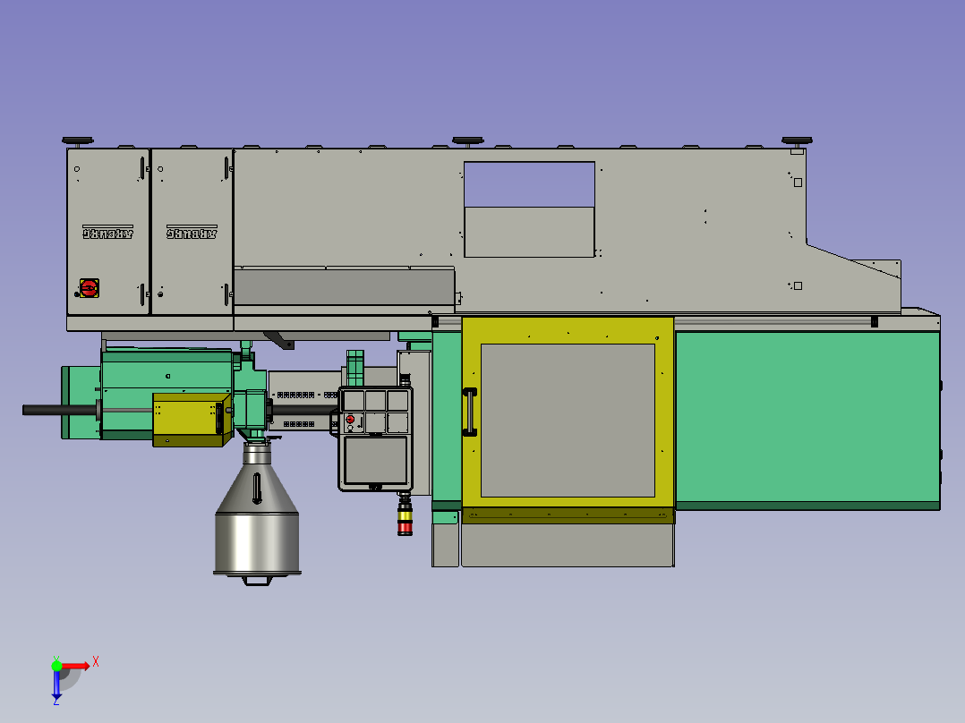Select the red emergency stop on control panel
Screen dimensions: 965x723
coord(350,420)
